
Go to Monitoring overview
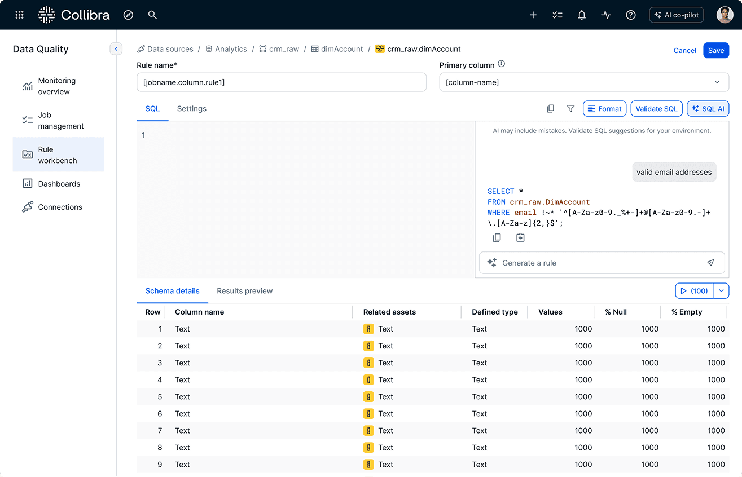click(x=58, y=86)
